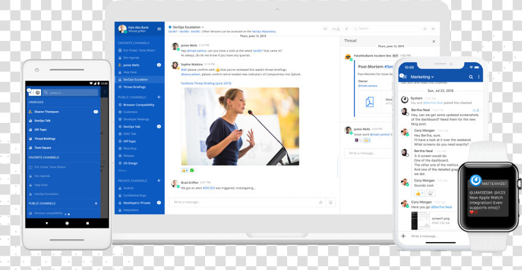Click the attachment paperclip in message box

click(x=321, y=202)
